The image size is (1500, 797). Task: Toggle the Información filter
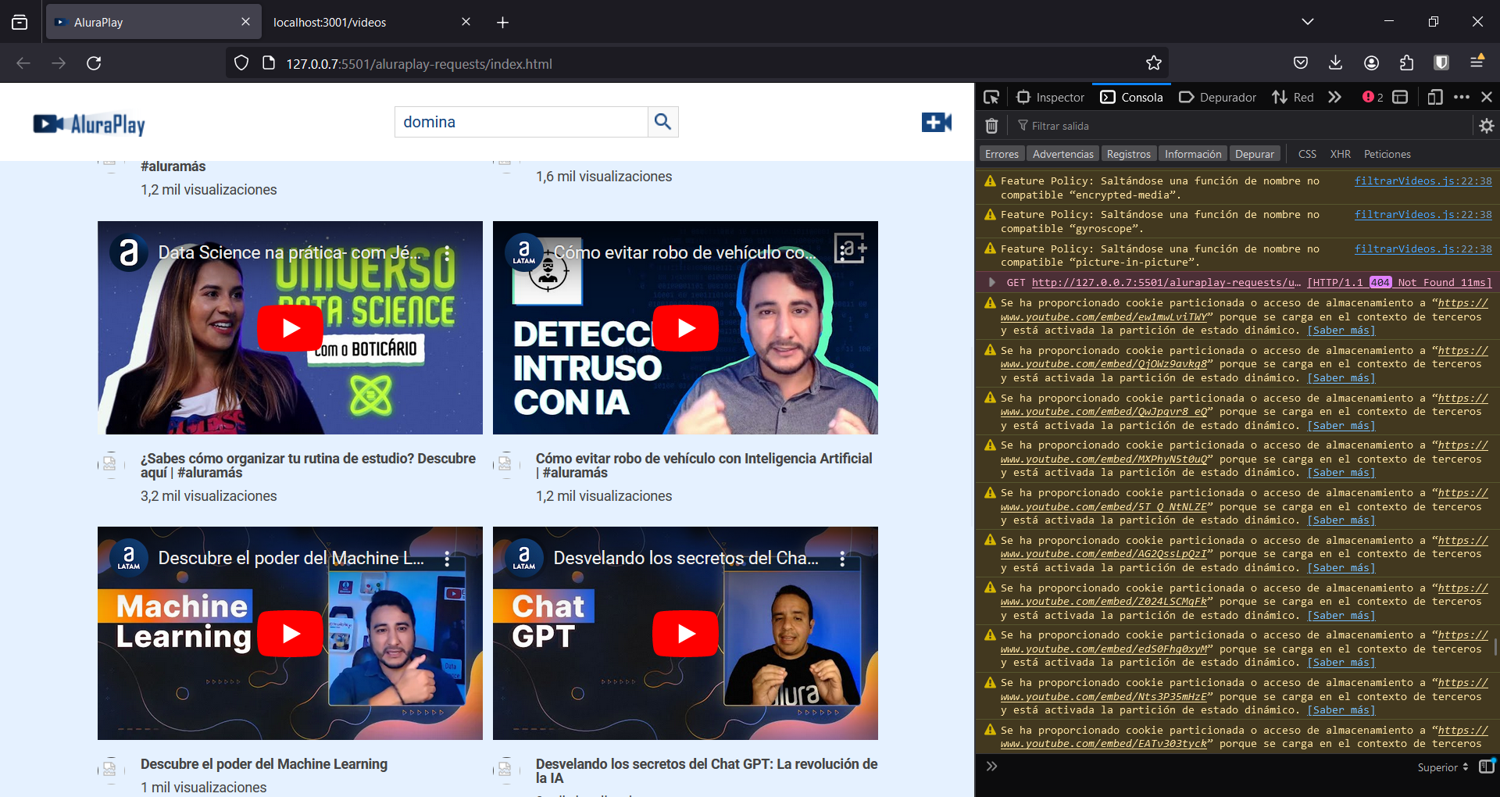(1193, 154)
